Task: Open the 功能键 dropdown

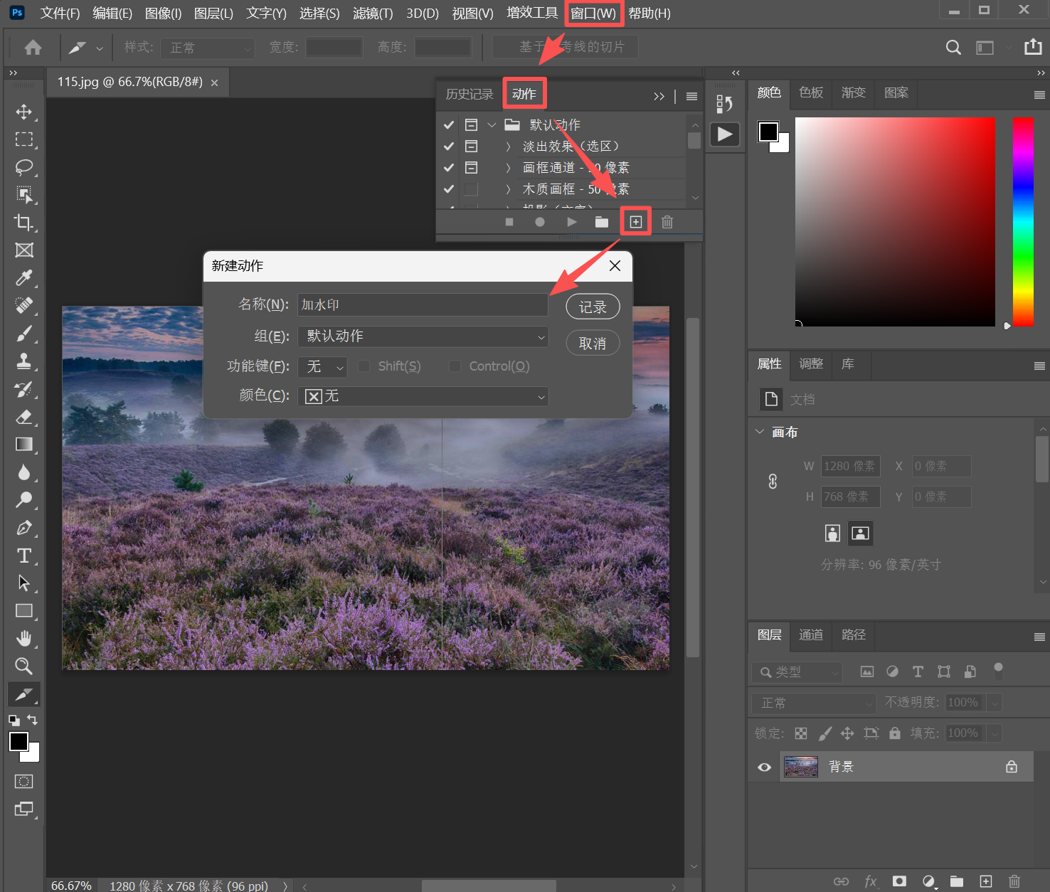Action: coord(322,366)
